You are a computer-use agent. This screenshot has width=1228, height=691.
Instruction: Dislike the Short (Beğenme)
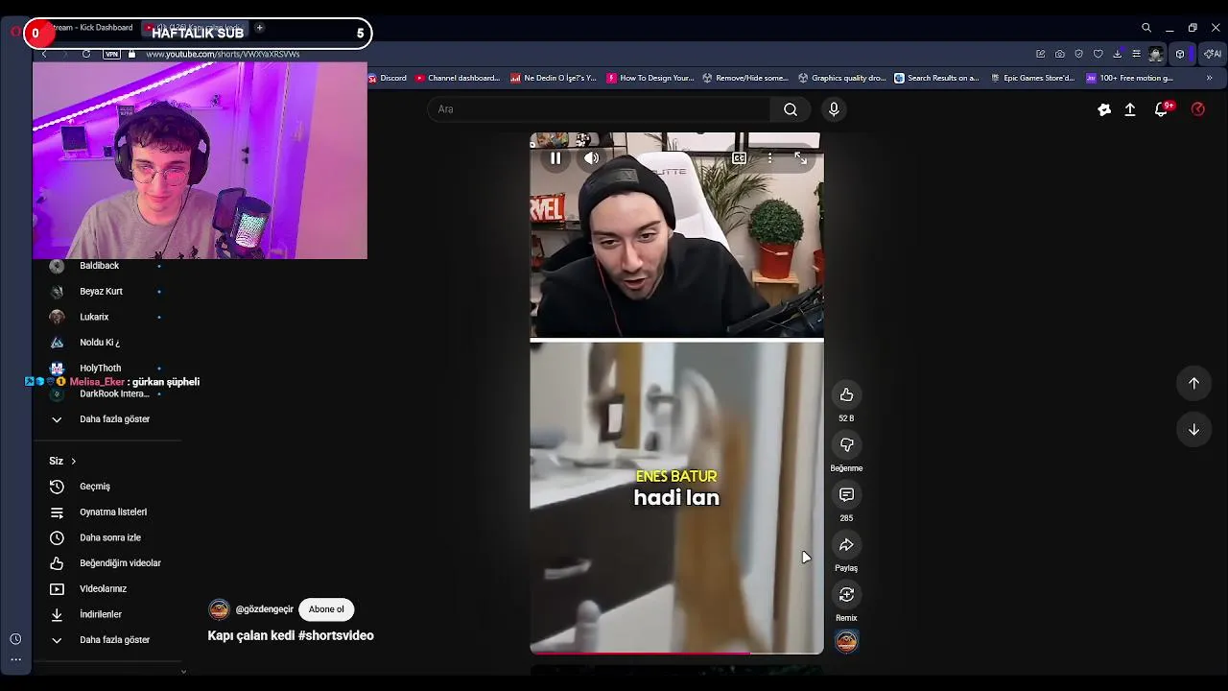pos(846,444)
